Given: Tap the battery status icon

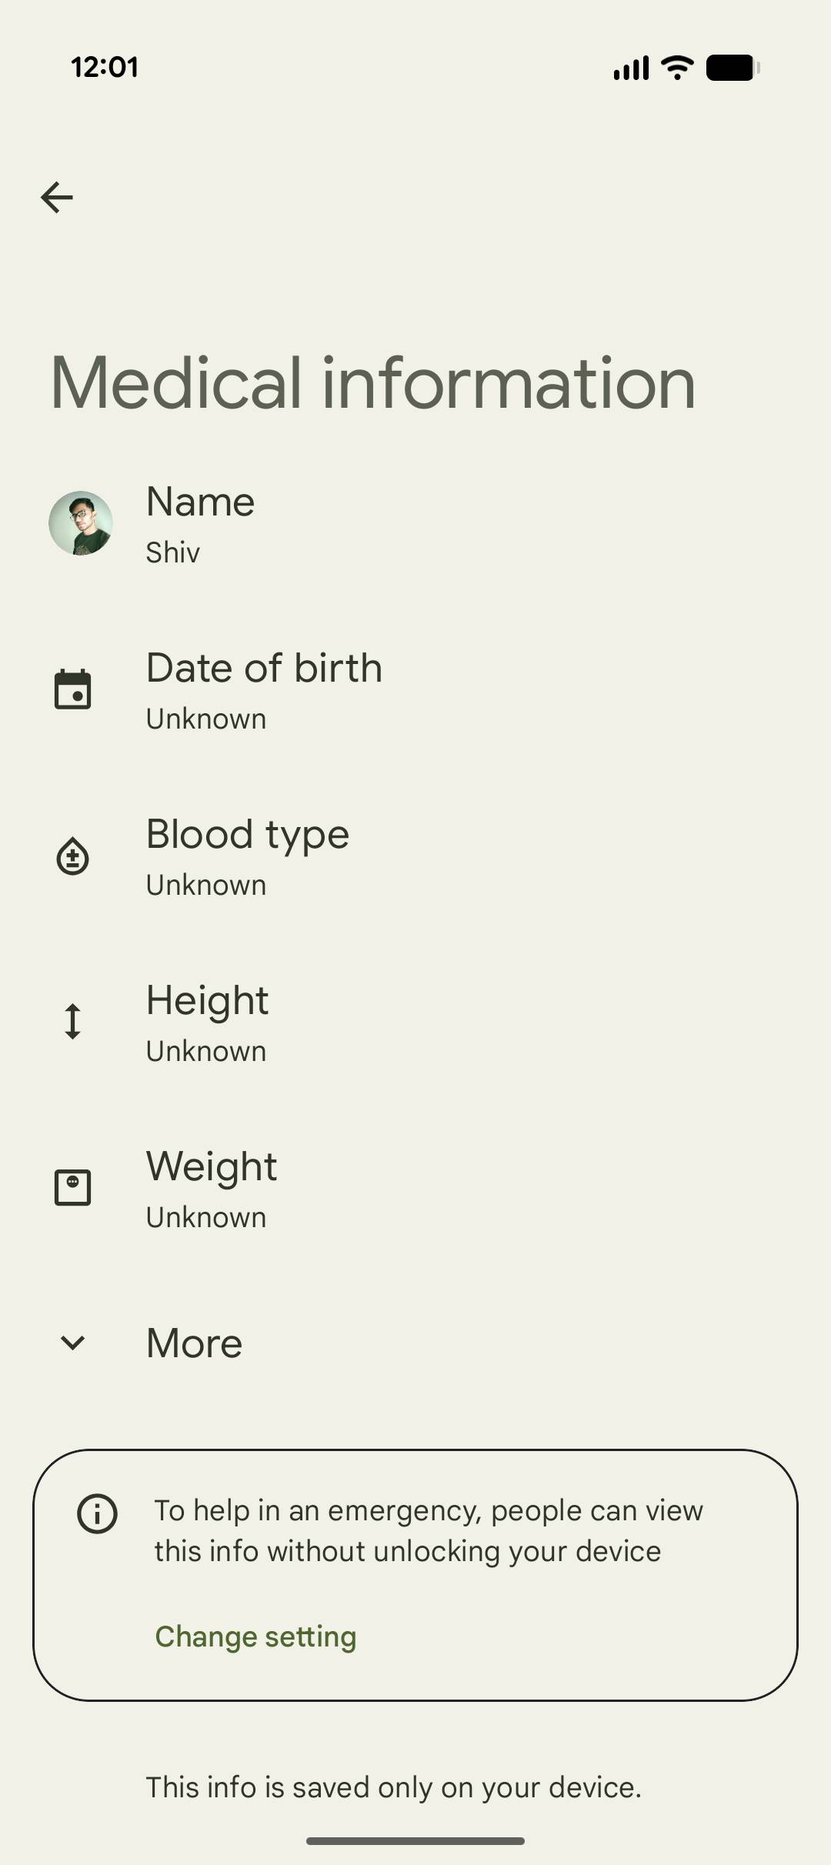Looking at the screenshot, I should pyautogui.click(x=733, y=68).
